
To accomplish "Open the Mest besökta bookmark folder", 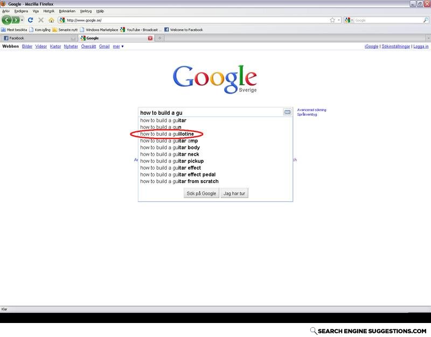I will tap(14, 30).
